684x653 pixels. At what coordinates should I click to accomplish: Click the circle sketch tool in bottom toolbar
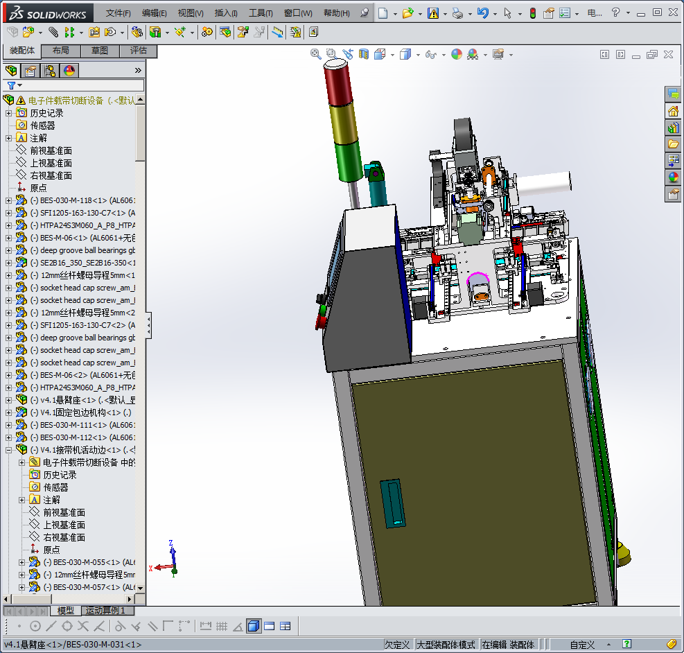35,627
